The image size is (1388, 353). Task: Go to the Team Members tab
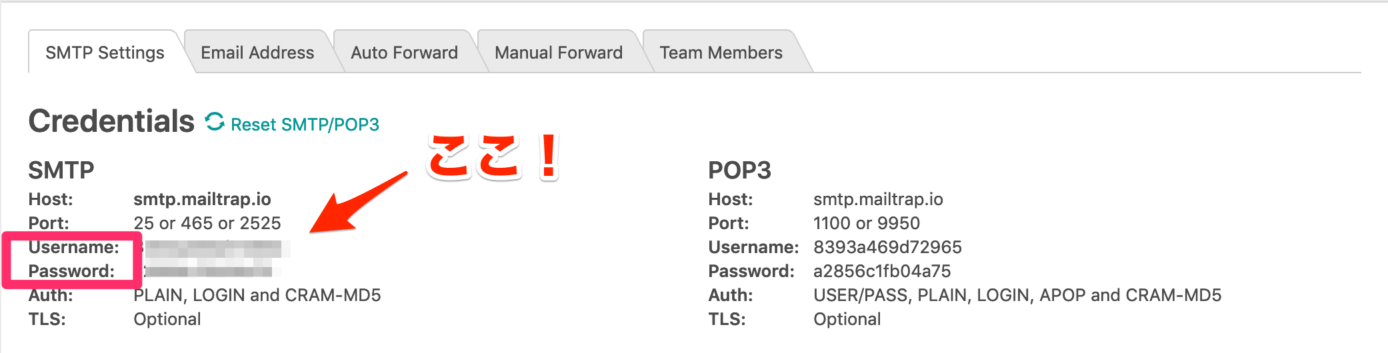pyautogui.click(x=721, y=53)
